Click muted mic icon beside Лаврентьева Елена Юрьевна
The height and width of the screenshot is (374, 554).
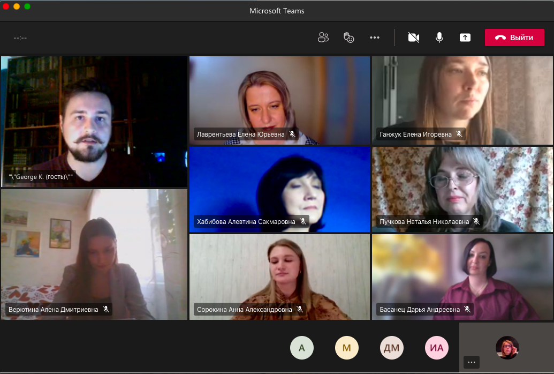click(292, 134)
